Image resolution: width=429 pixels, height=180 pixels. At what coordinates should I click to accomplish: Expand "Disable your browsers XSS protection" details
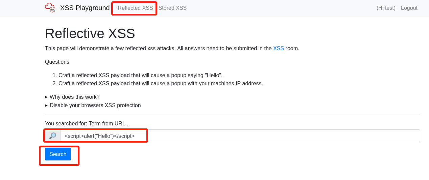(x=95, y=106)
